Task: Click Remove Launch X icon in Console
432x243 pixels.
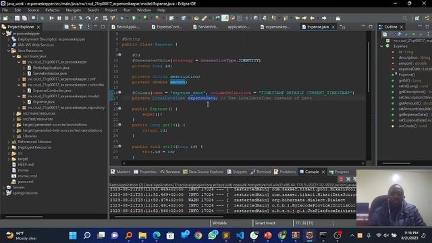Action: click(x=348, y=180)
